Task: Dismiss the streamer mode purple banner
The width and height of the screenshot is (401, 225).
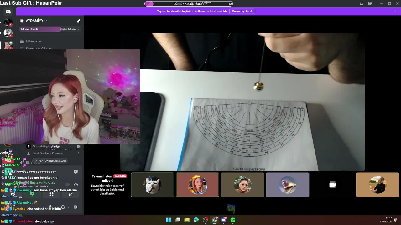Action: point(395,11)
